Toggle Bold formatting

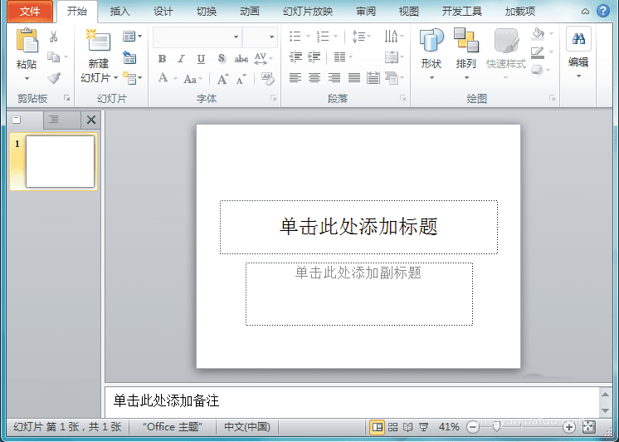point(162,59)
